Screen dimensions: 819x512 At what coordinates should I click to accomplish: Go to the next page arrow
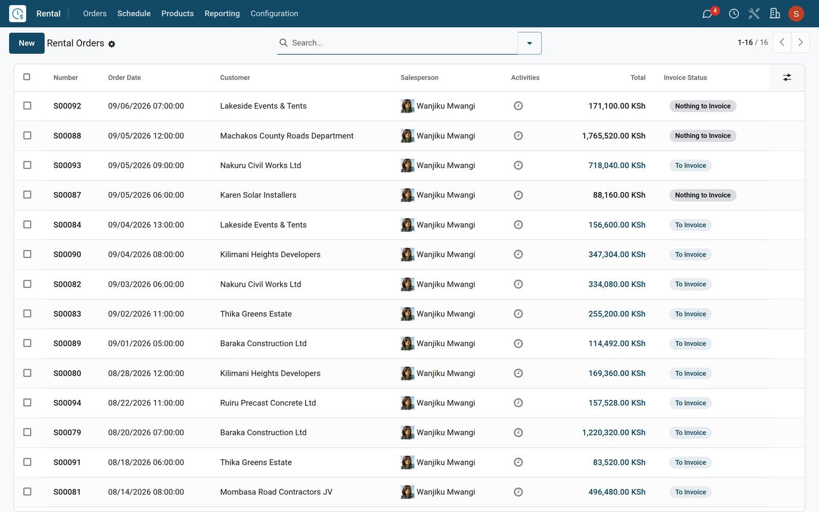[x=801, y=42]
